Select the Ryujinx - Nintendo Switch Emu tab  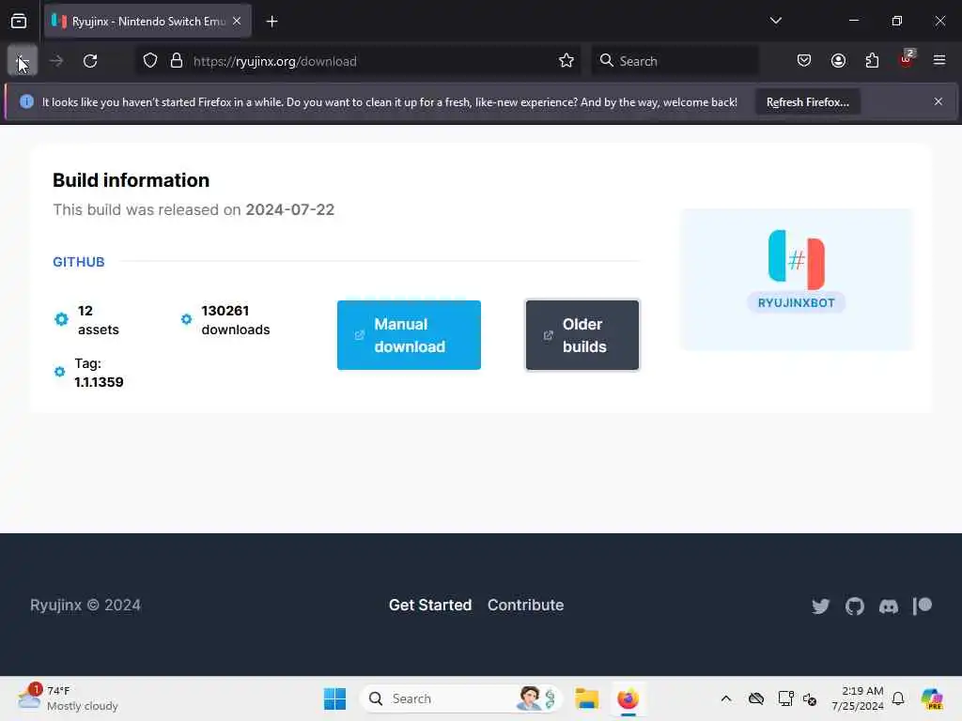pos(147,21)
